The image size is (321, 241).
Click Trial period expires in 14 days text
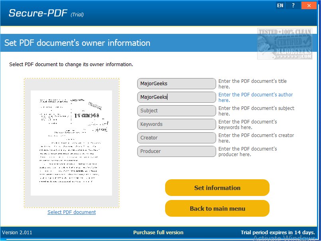click(278, 232)
